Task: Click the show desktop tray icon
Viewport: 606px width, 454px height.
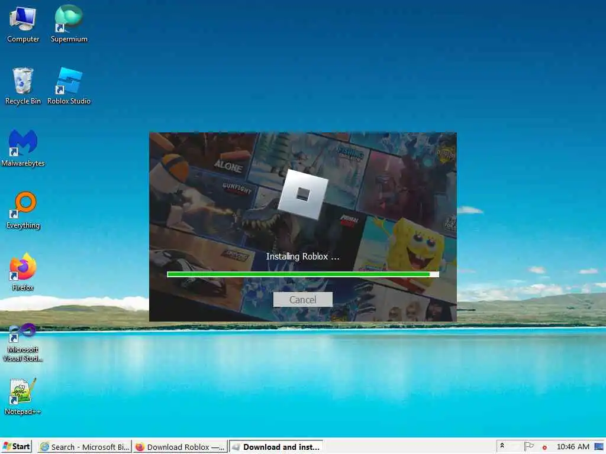Action: pos(599,447)
